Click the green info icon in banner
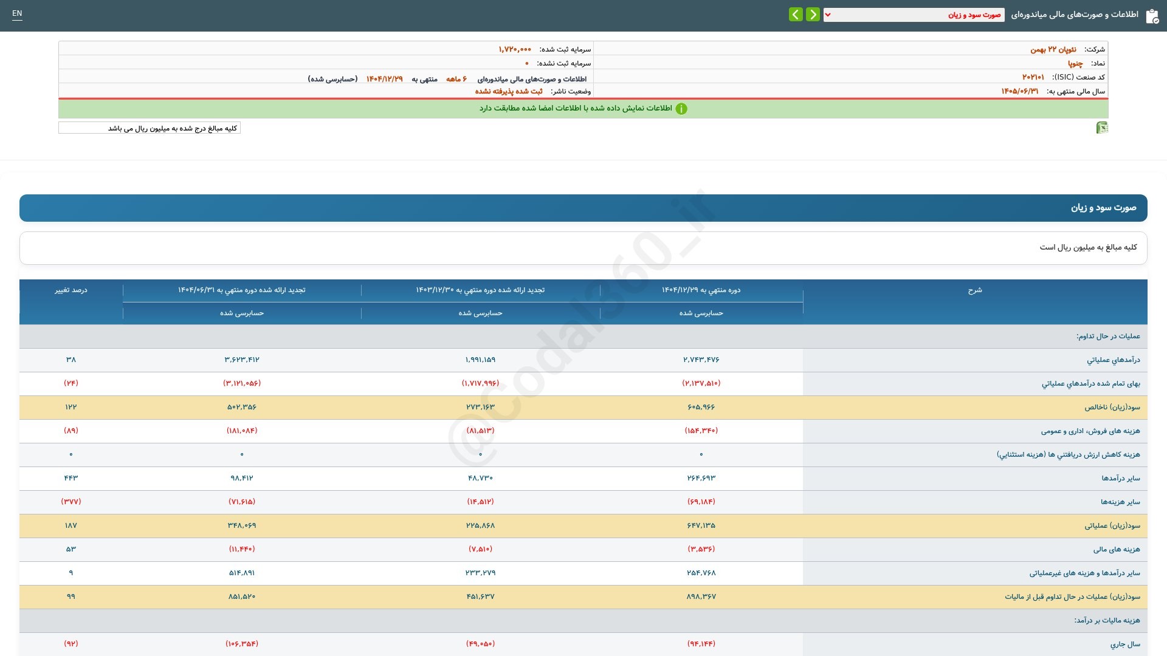This screenshot has height=656, width=1167. [681, 109]
